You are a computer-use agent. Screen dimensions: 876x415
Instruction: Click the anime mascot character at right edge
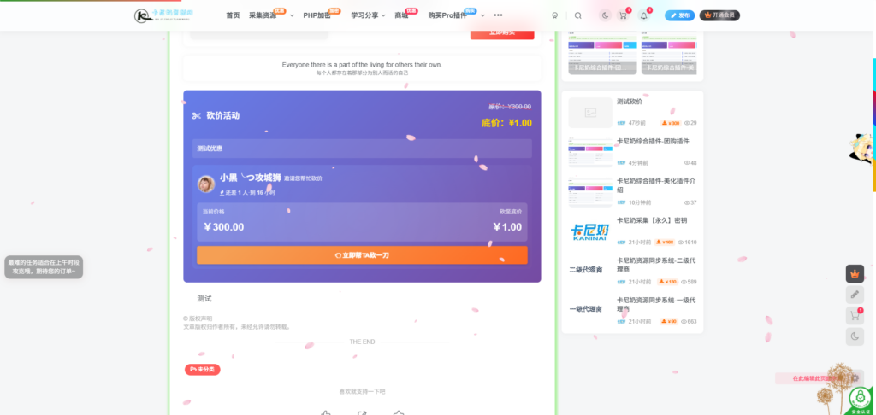862,149
